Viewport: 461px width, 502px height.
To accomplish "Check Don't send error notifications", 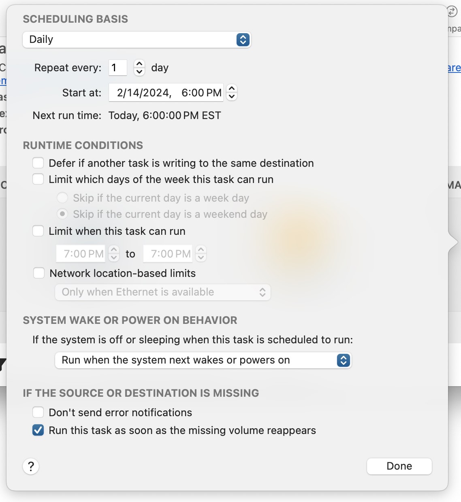I will [x=38, y=412].
